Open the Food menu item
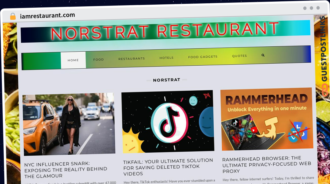Screen dimensions: 330x184 (x=98, y=59)
